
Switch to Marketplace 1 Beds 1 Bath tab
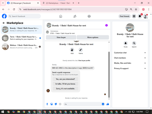click(58, 3)
